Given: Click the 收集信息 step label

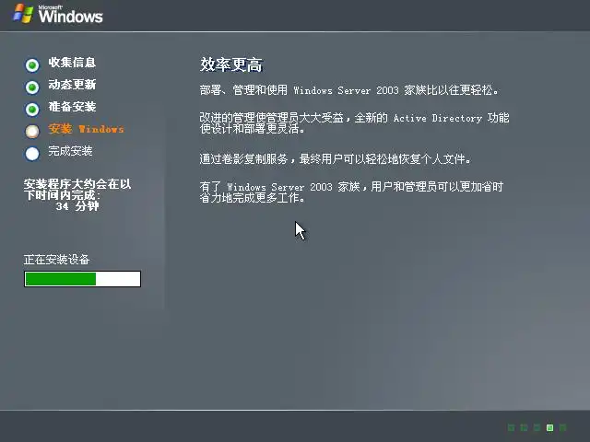Looking at the screenshot, I should 72,63.
